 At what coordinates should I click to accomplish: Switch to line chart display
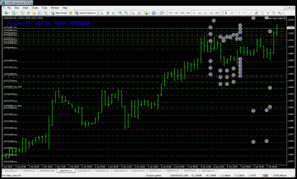click(114, 13)
